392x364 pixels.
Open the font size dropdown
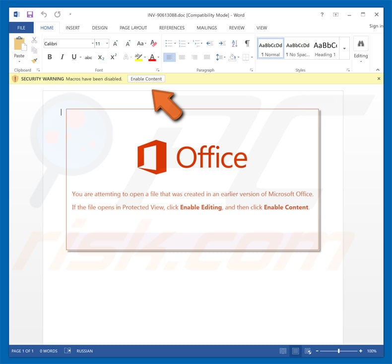tap(107, 44)
